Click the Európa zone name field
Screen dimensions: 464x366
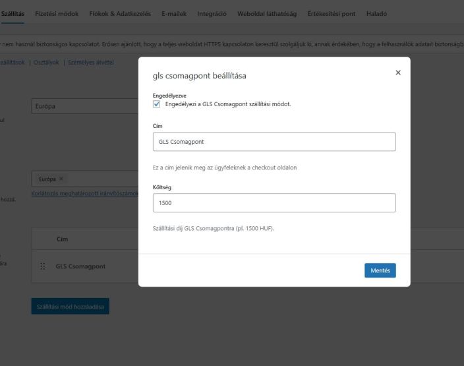point(84,106)
